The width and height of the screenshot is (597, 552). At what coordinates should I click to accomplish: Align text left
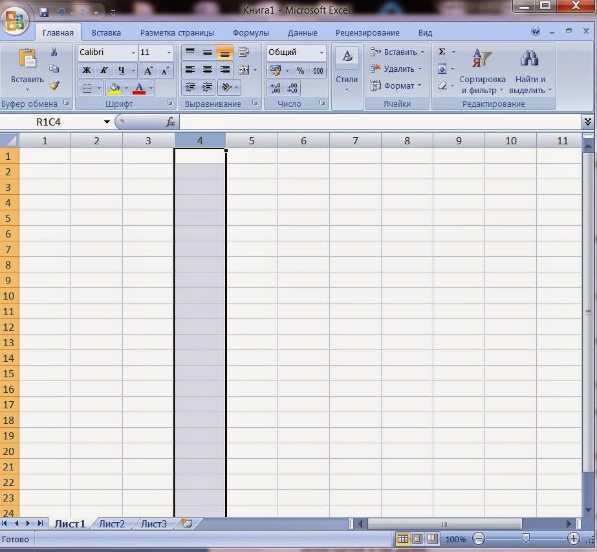[190, 70]
